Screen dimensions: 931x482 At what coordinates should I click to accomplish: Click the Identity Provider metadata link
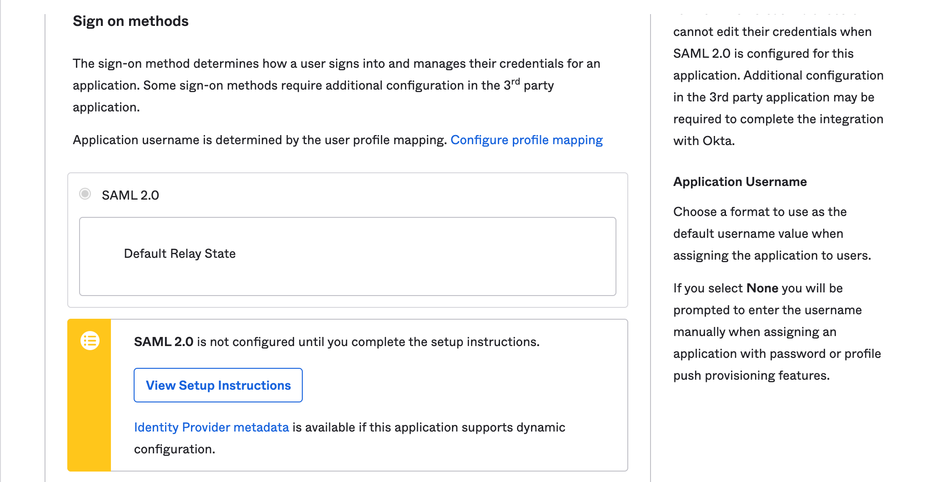pyautogui.click(x=211, y=427)
